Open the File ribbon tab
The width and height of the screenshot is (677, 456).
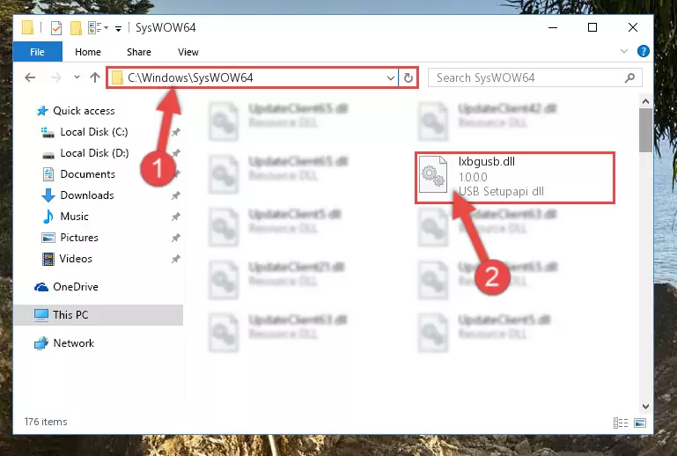(x=37, y=52)
